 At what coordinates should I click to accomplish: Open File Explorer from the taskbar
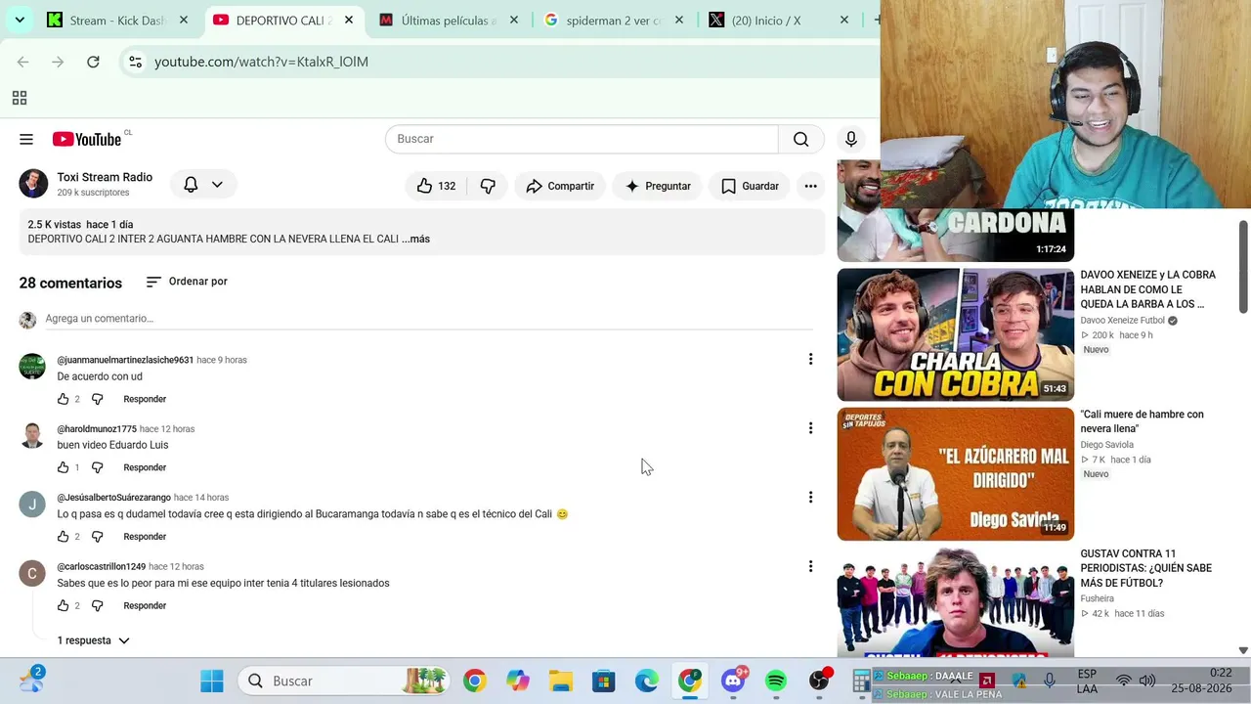[x=561, y=681]
